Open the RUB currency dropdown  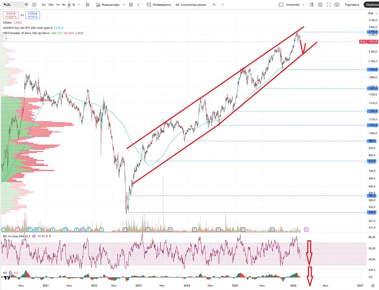(373, 14)
